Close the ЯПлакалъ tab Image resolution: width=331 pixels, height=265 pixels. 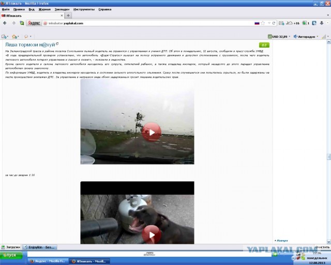(62, 16)
